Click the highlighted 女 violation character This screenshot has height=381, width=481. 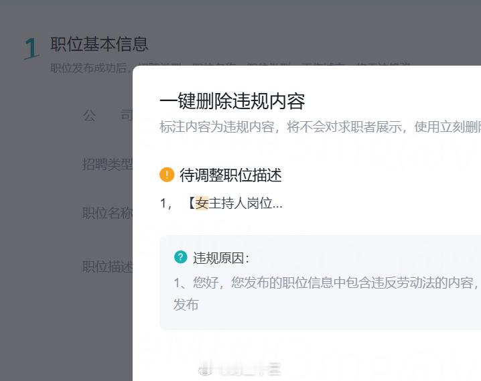click(202, 204)
